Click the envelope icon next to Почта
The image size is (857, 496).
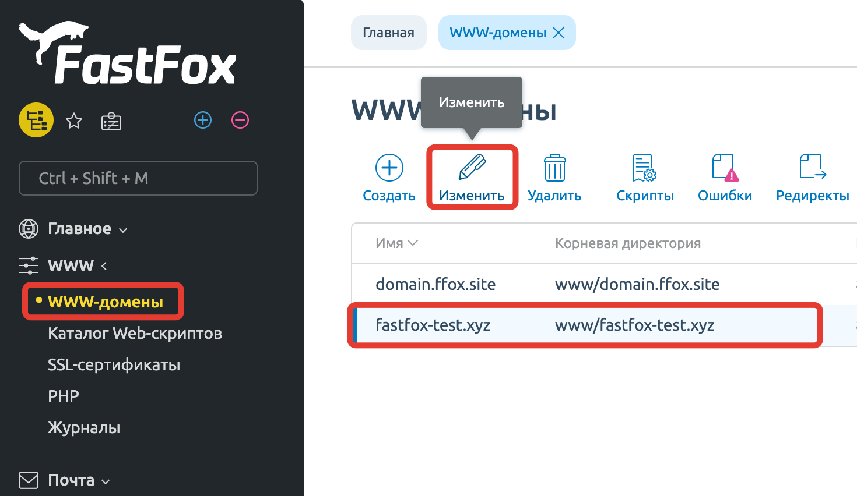[29, 480]
